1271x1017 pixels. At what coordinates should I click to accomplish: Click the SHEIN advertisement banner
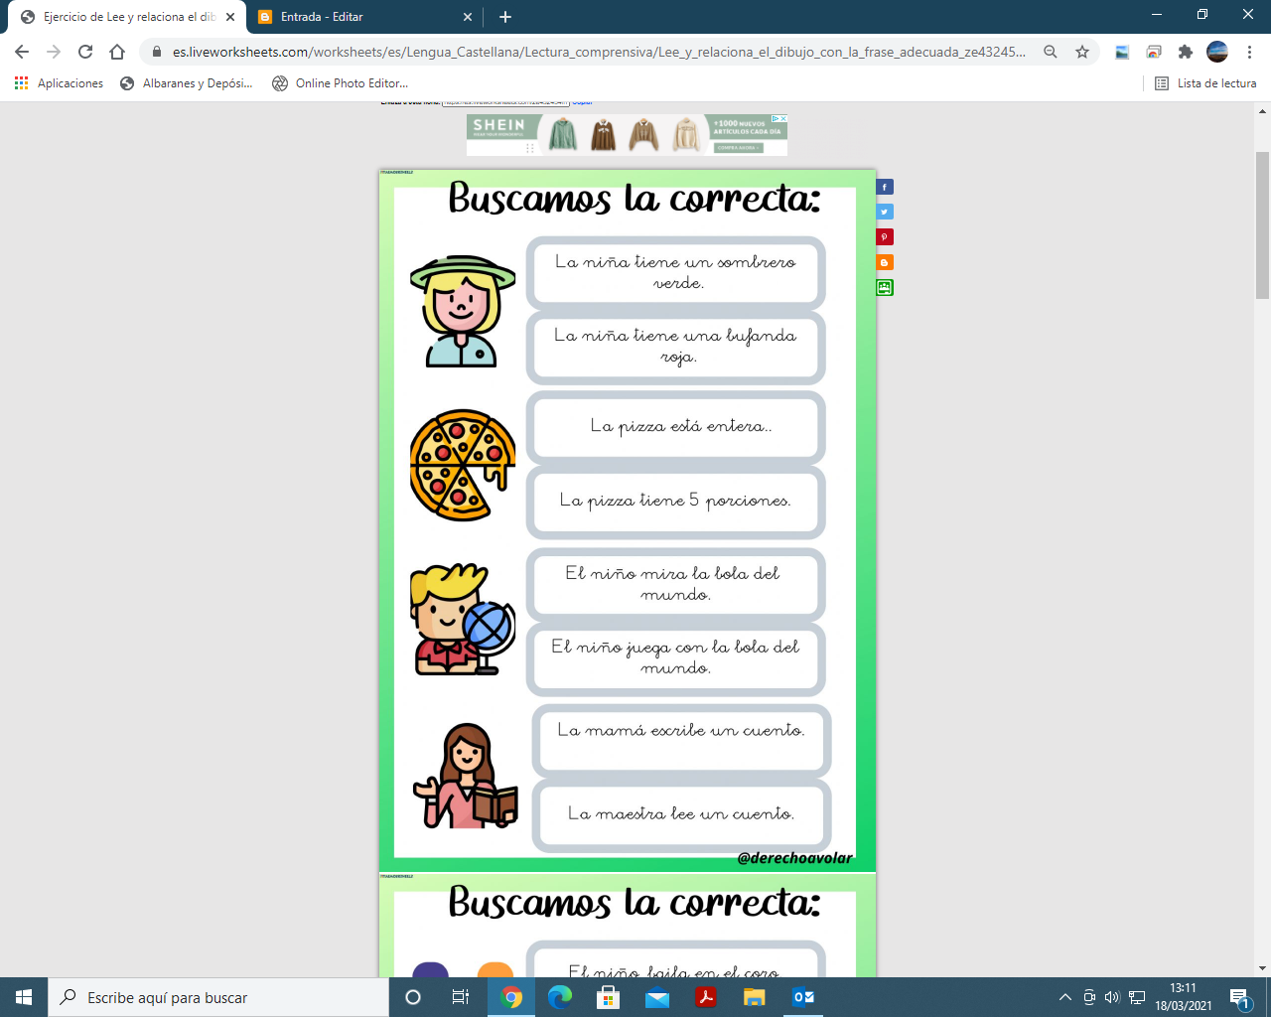tap(627, 135)
